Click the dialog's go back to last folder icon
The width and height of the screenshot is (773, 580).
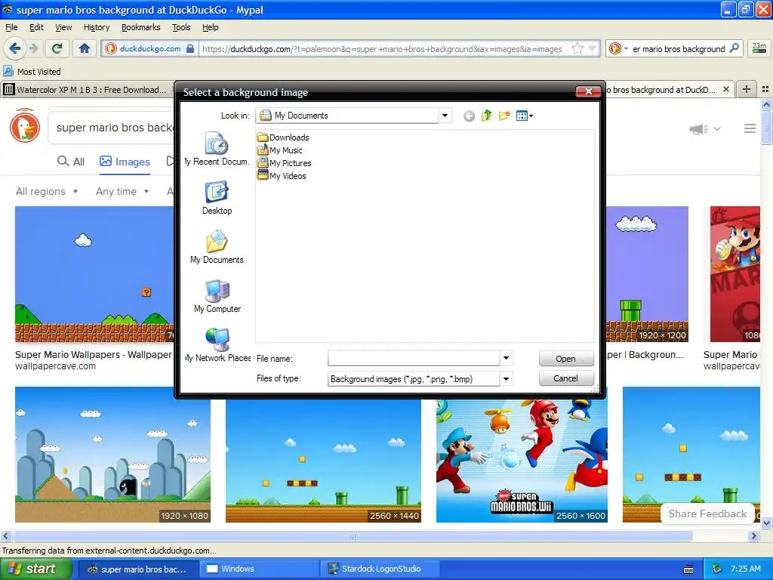(469, 116)
